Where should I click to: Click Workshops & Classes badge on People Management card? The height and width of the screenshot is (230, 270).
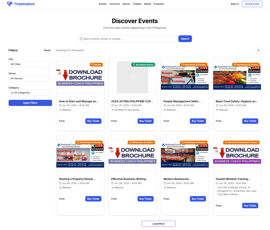point(194,65)
